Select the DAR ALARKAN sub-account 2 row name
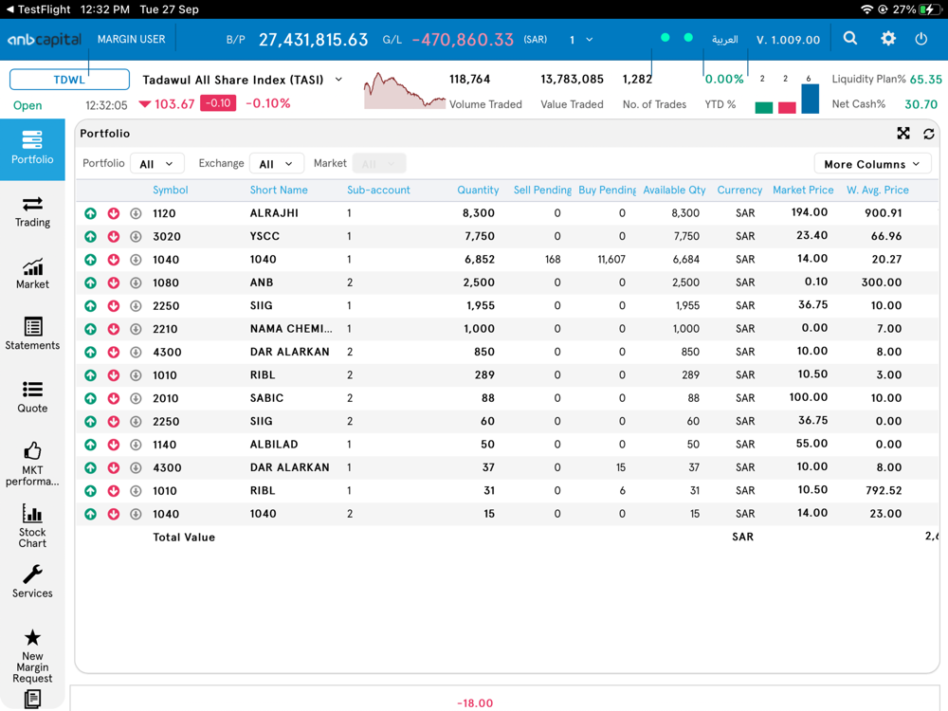Image resolution: width=948 pixels, height=711 pixels. point(289,352)
